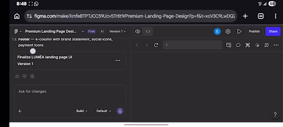Open the user avatar E

click(217, 31)
